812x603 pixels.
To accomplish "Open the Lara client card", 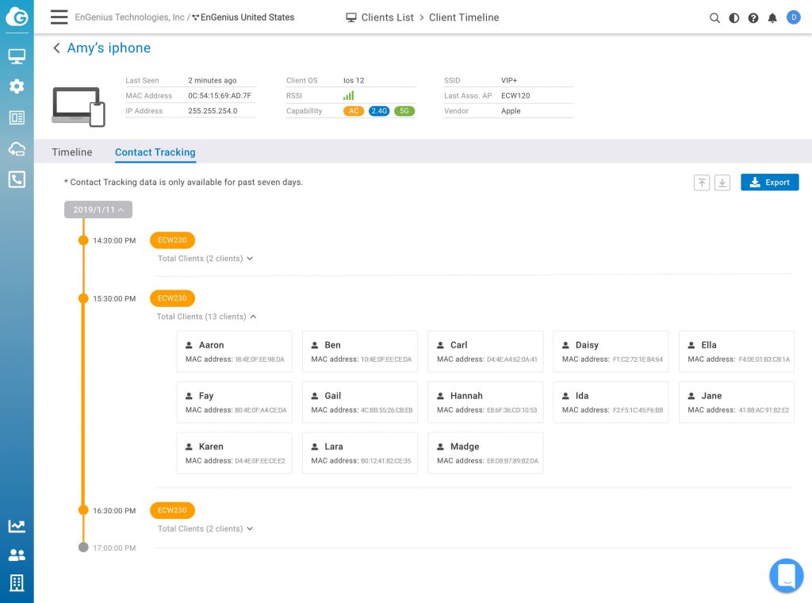I will [x=360, y=453].
